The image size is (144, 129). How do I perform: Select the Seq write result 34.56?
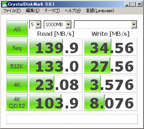coord(111,47)
